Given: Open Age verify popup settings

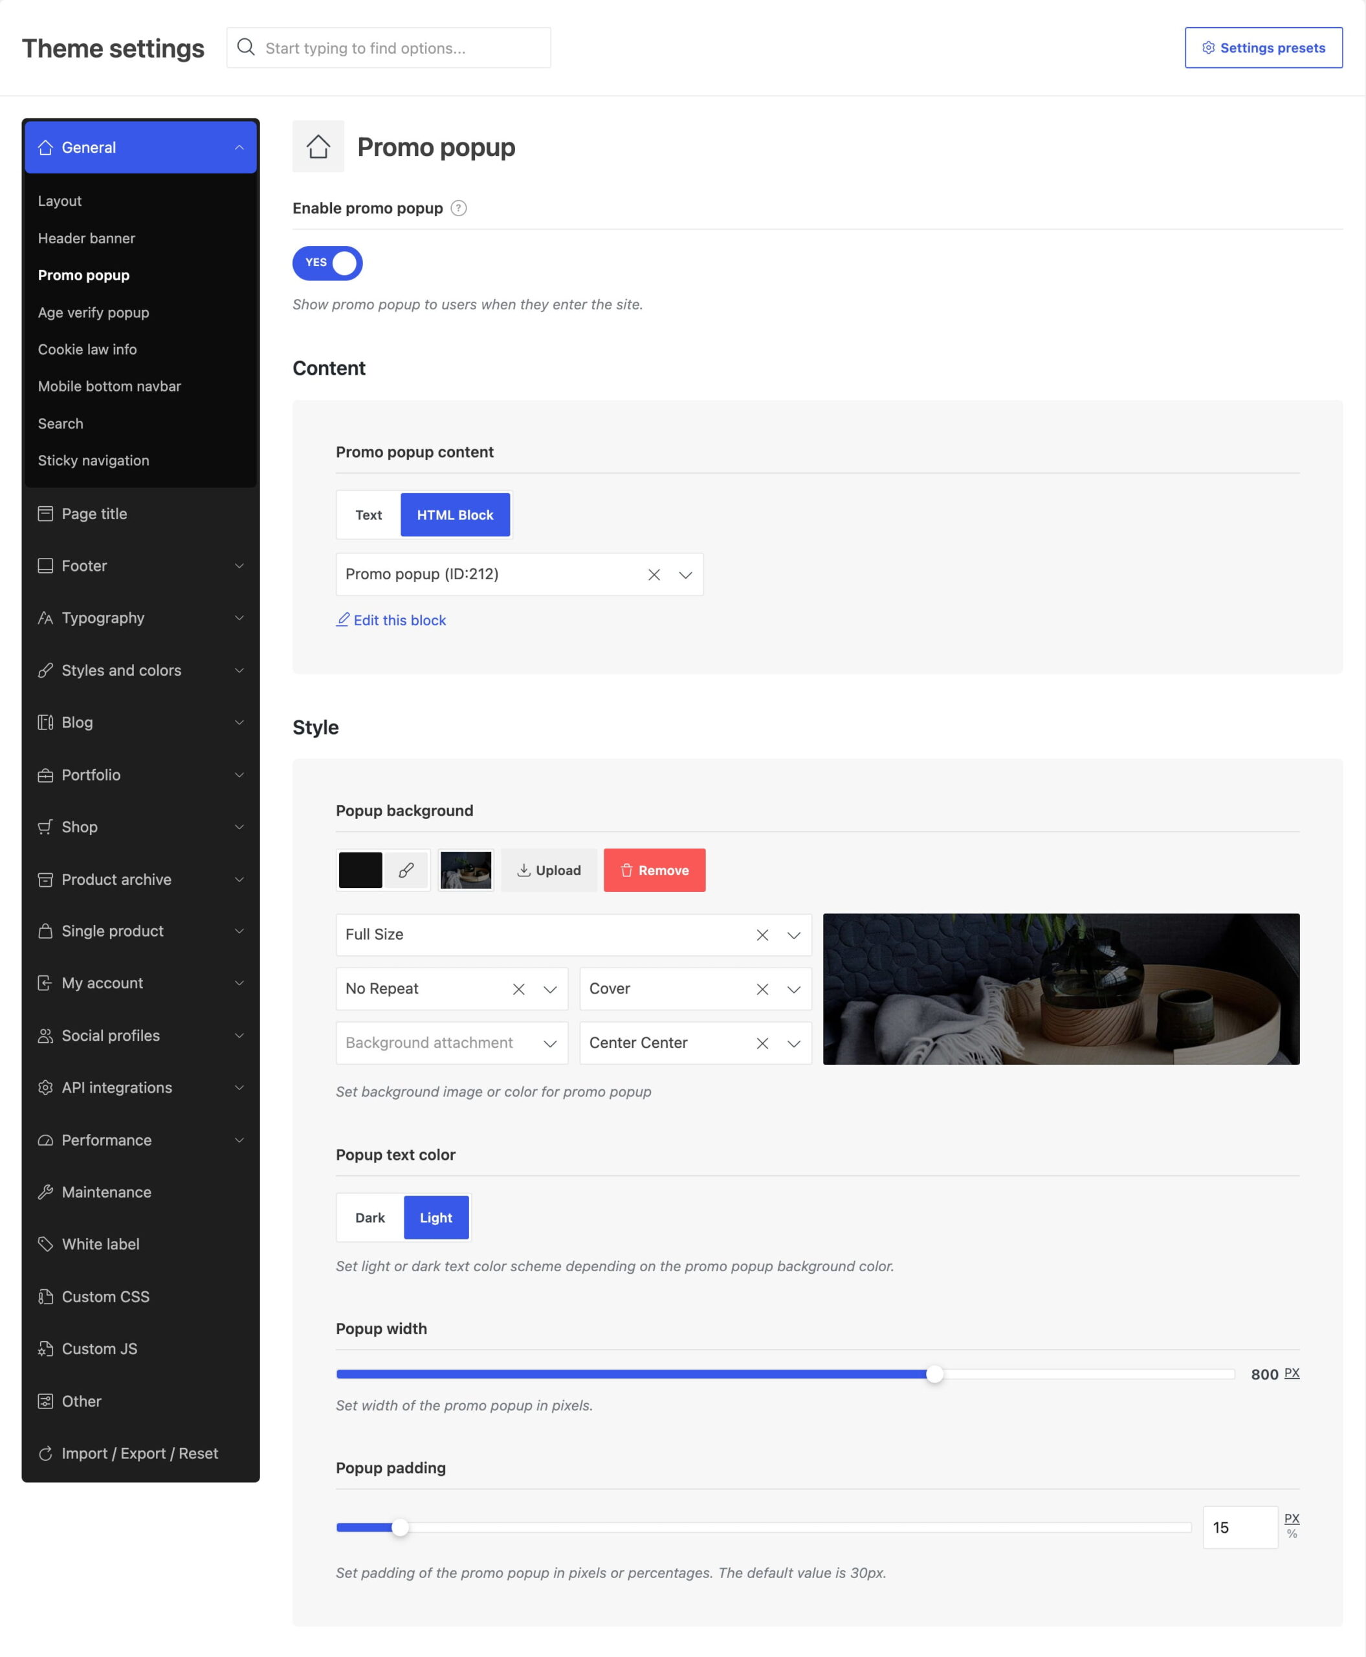Looking at the screenshot, I should coord(94,313).
